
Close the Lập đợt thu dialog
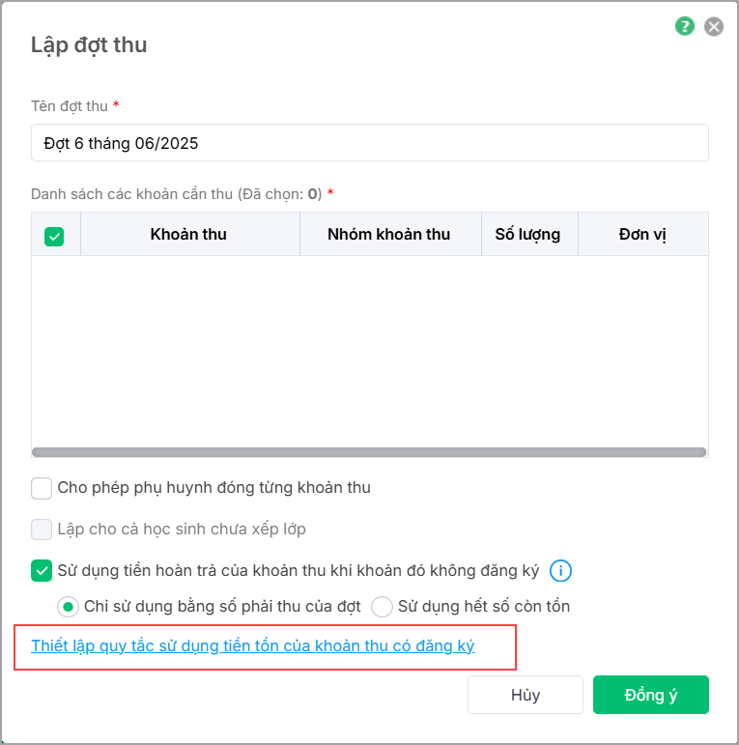pyautogui.click(x=714, y=27)
